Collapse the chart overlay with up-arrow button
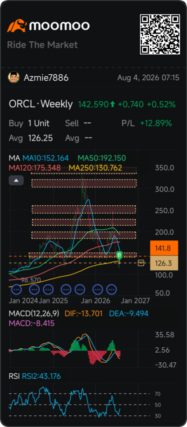187x427 pixels. (16, 180)
